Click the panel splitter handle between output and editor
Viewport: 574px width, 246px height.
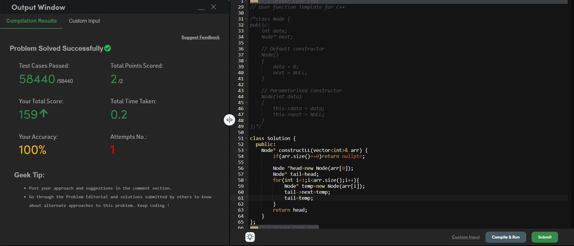(229, 120)
